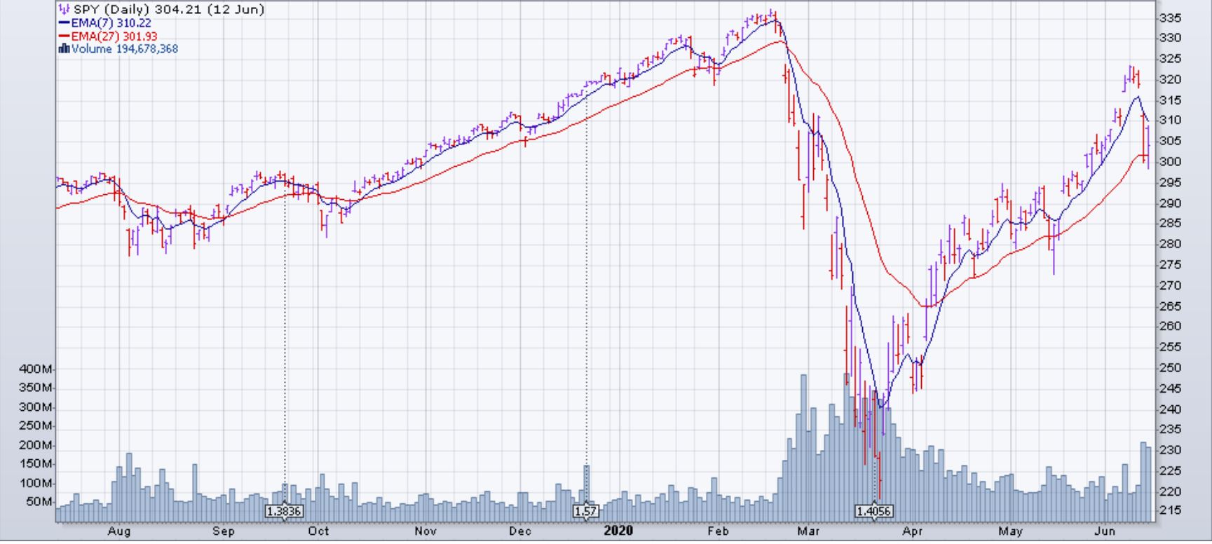Click the red EMA(27) line swatch
The image size is (1212, 544).
[64, 36]
